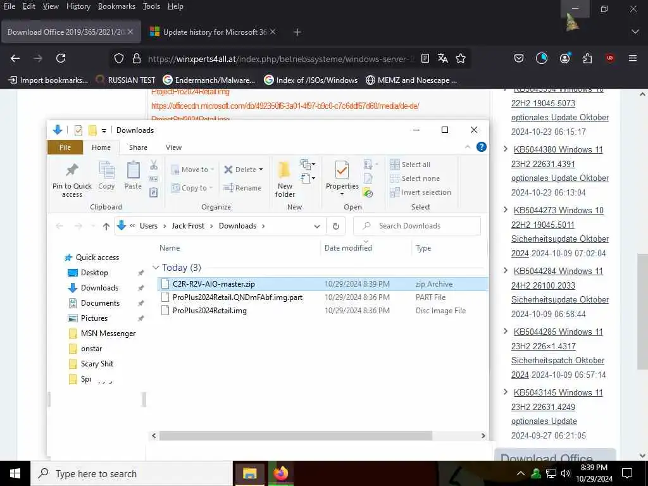Click Rename in the Organize group
This screenshot has height=486, width=648.
pos(242,188)
